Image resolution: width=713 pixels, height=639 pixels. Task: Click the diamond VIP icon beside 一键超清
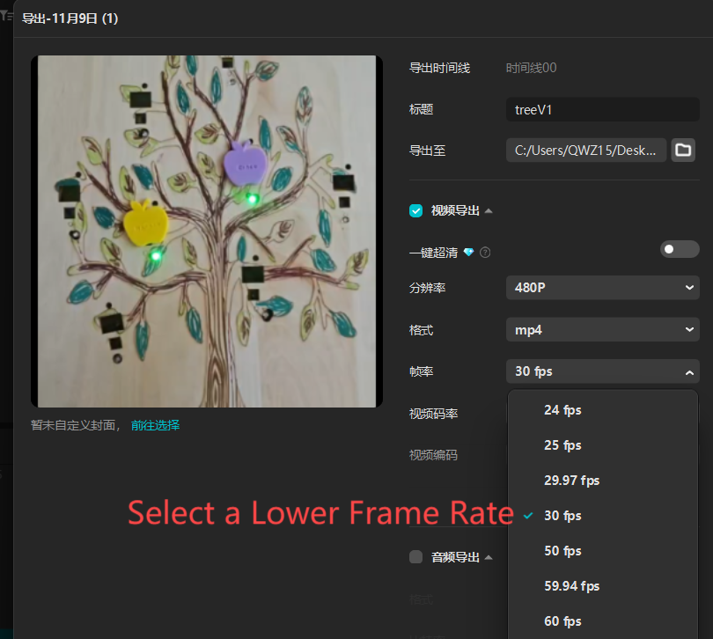coord(468,252)
